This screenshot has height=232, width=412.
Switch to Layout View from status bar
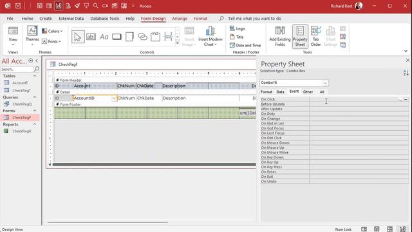coord(389,229)
